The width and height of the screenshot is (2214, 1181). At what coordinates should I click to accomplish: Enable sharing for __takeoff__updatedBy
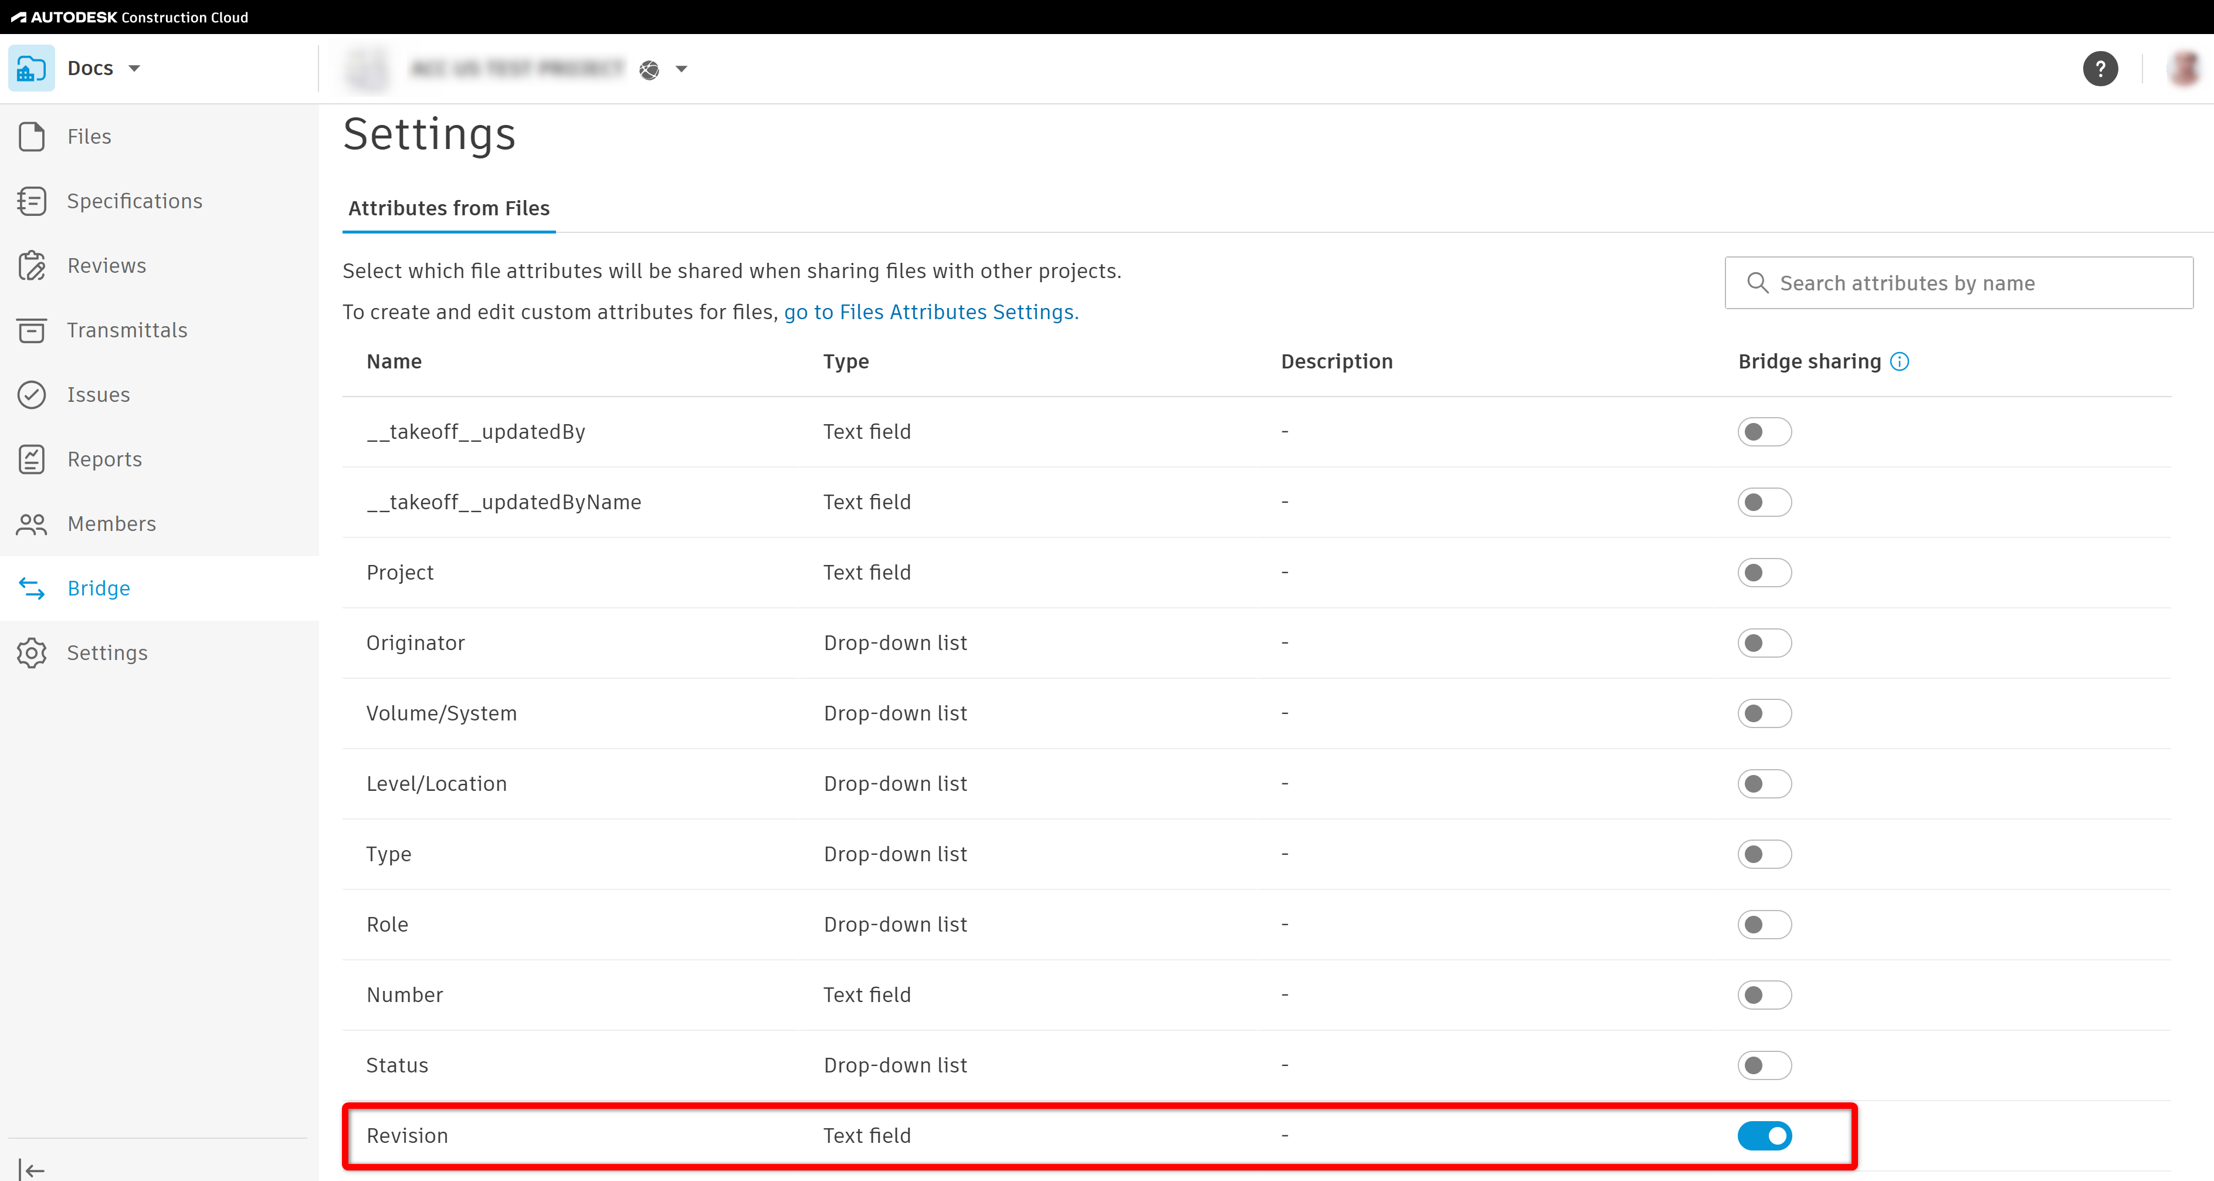[x=1765, y=431]
